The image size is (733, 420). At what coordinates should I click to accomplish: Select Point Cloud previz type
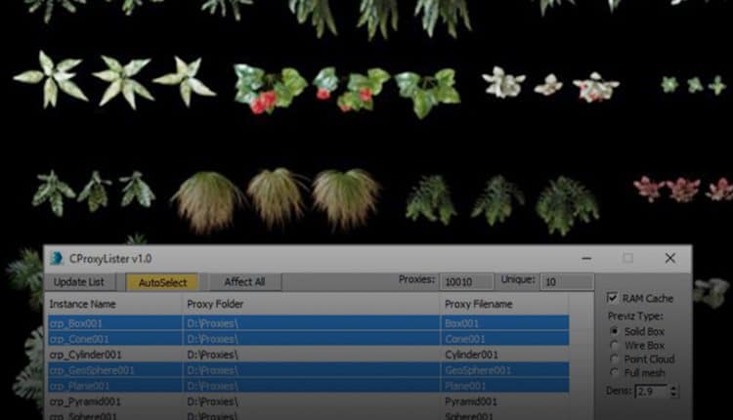pos(613,358)
